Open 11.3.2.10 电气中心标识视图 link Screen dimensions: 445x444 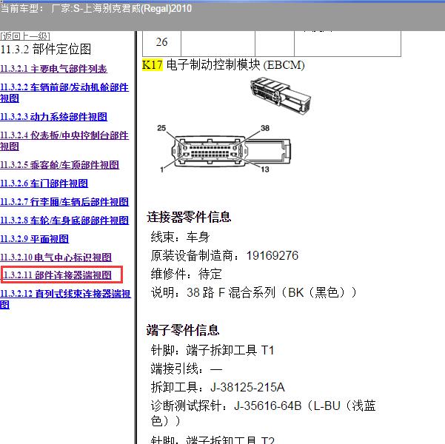(x=56, y=258)
